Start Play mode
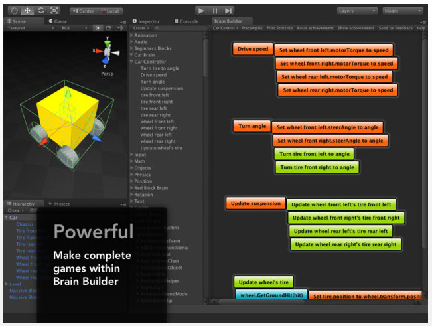 201,11
